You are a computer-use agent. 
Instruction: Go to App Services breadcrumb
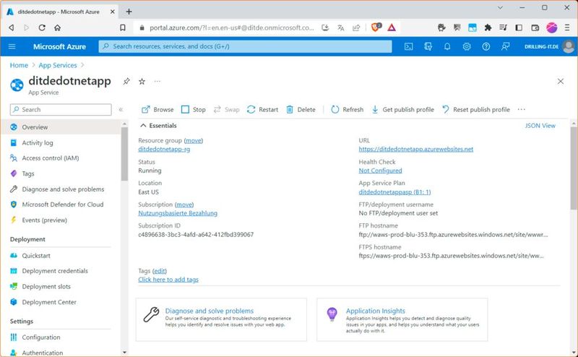58,65
